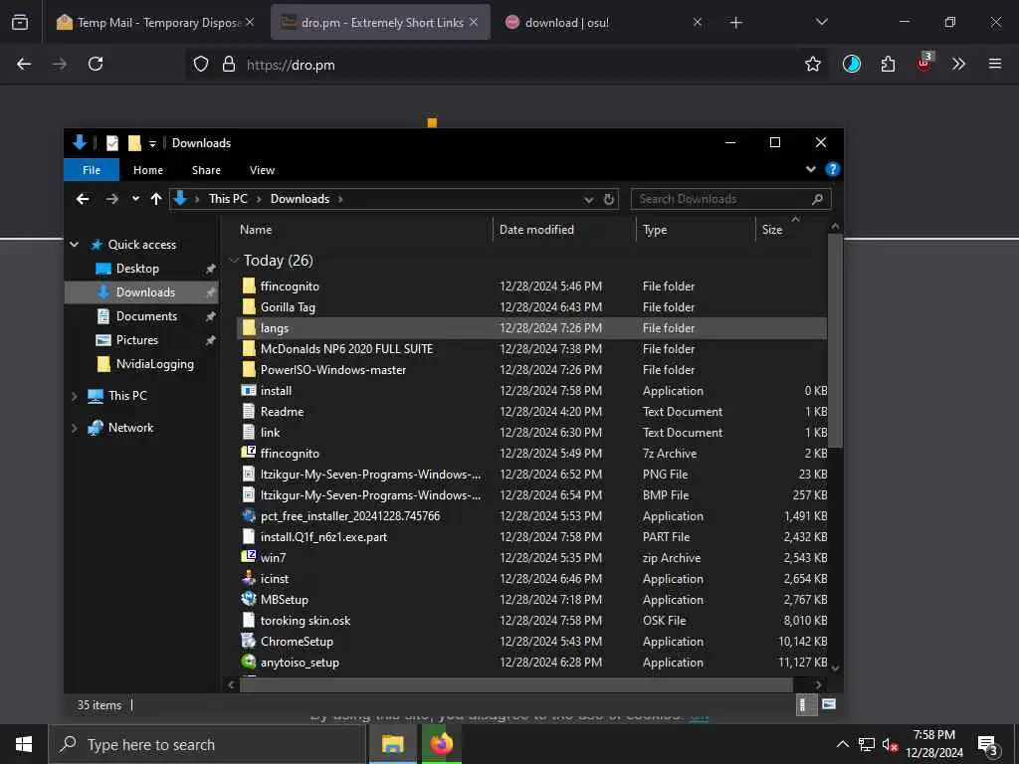1019x764 pixels.
Task: Select Desktop in Quick access
Action: [137, 269]
